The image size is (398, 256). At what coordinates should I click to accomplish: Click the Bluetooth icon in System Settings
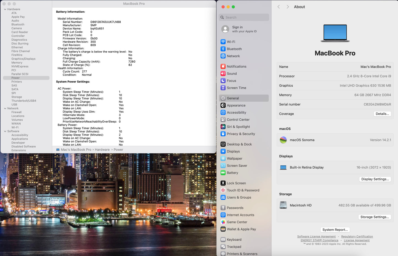coord(223,49)
